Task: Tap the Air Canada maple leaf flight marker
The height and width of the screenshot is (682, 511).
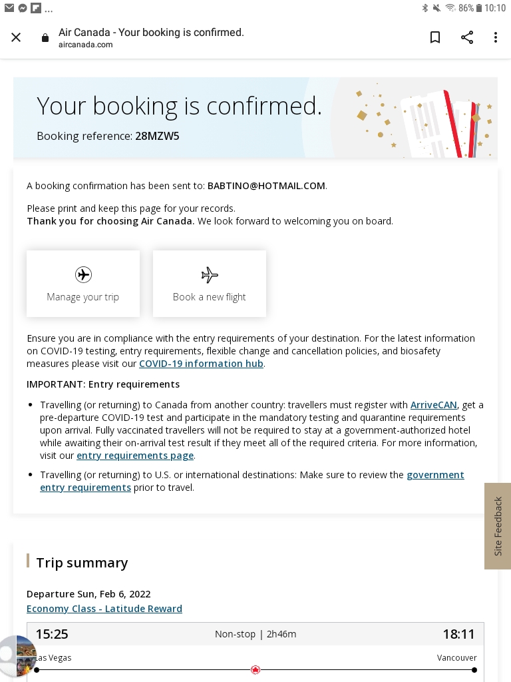Action: point(255,670)
